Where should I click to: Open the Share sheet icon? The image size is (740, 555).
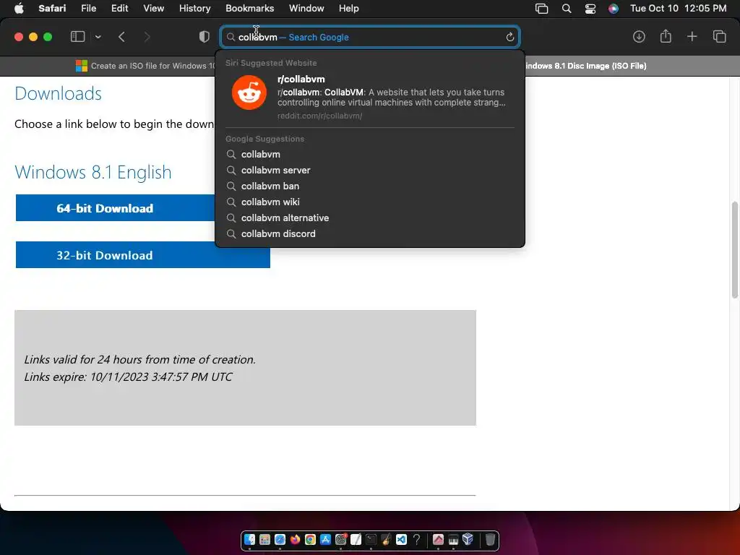[666, 36]
